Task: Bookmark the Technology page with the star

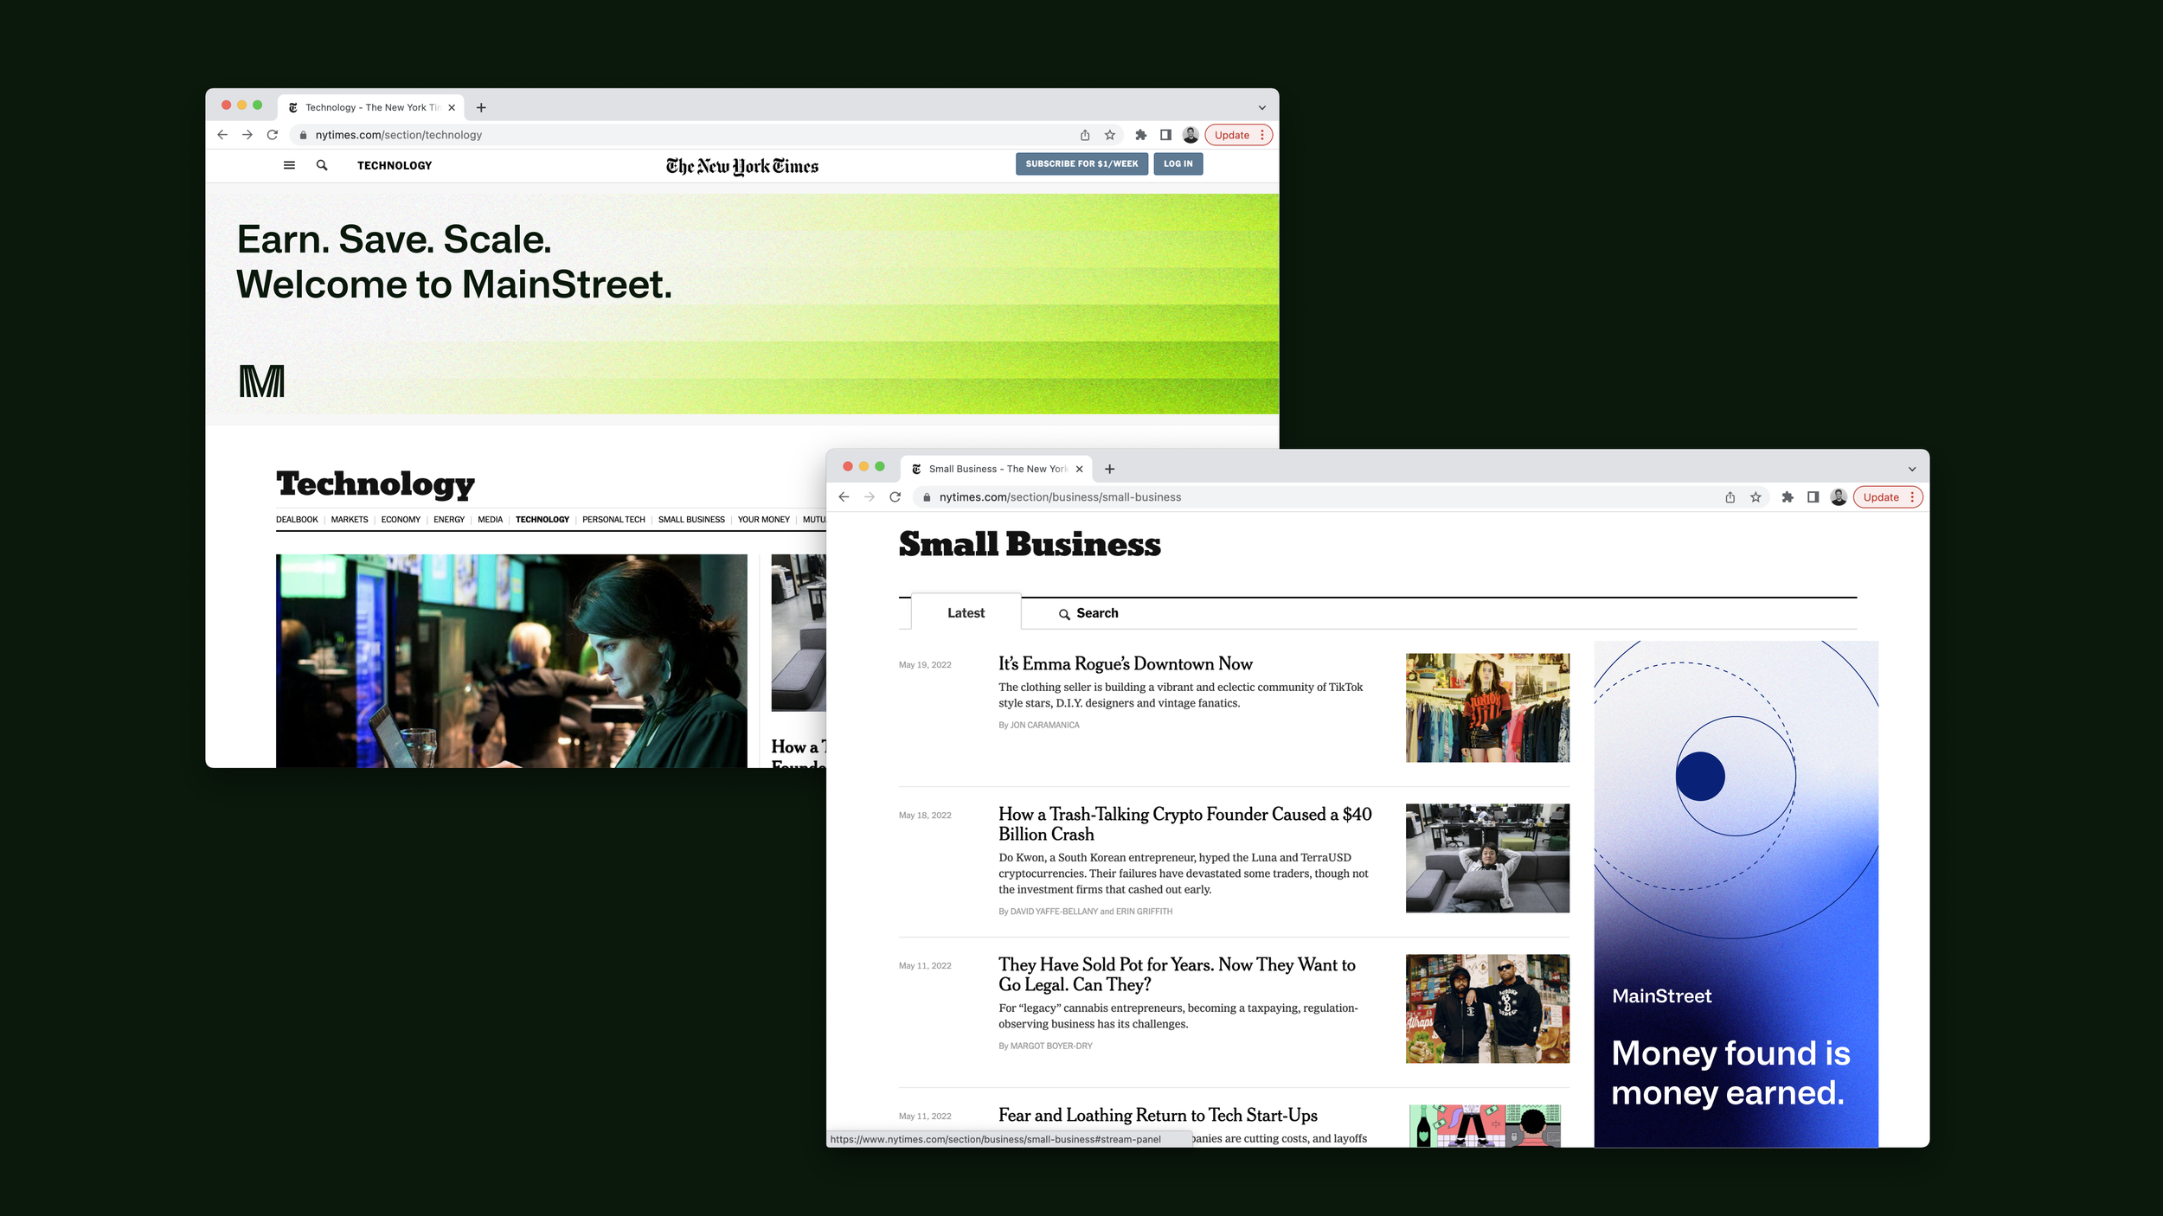Action: [1110, 135]
